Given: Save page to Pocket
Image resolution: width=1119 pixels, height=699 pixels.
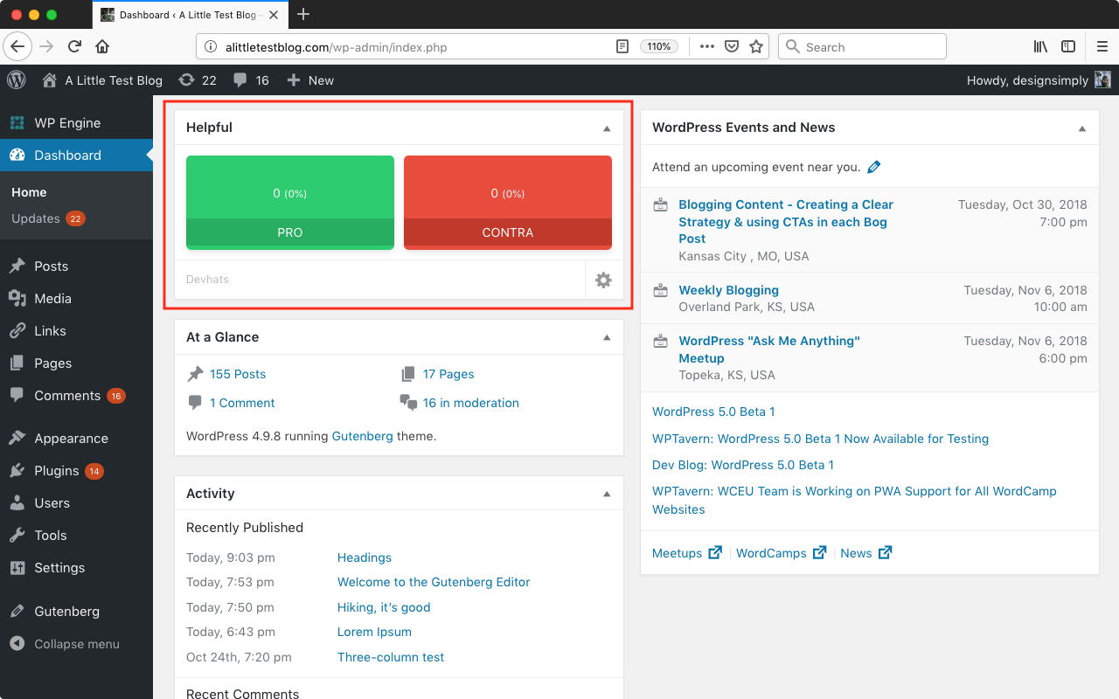Looking at the screenshot, I should point(732,46).
